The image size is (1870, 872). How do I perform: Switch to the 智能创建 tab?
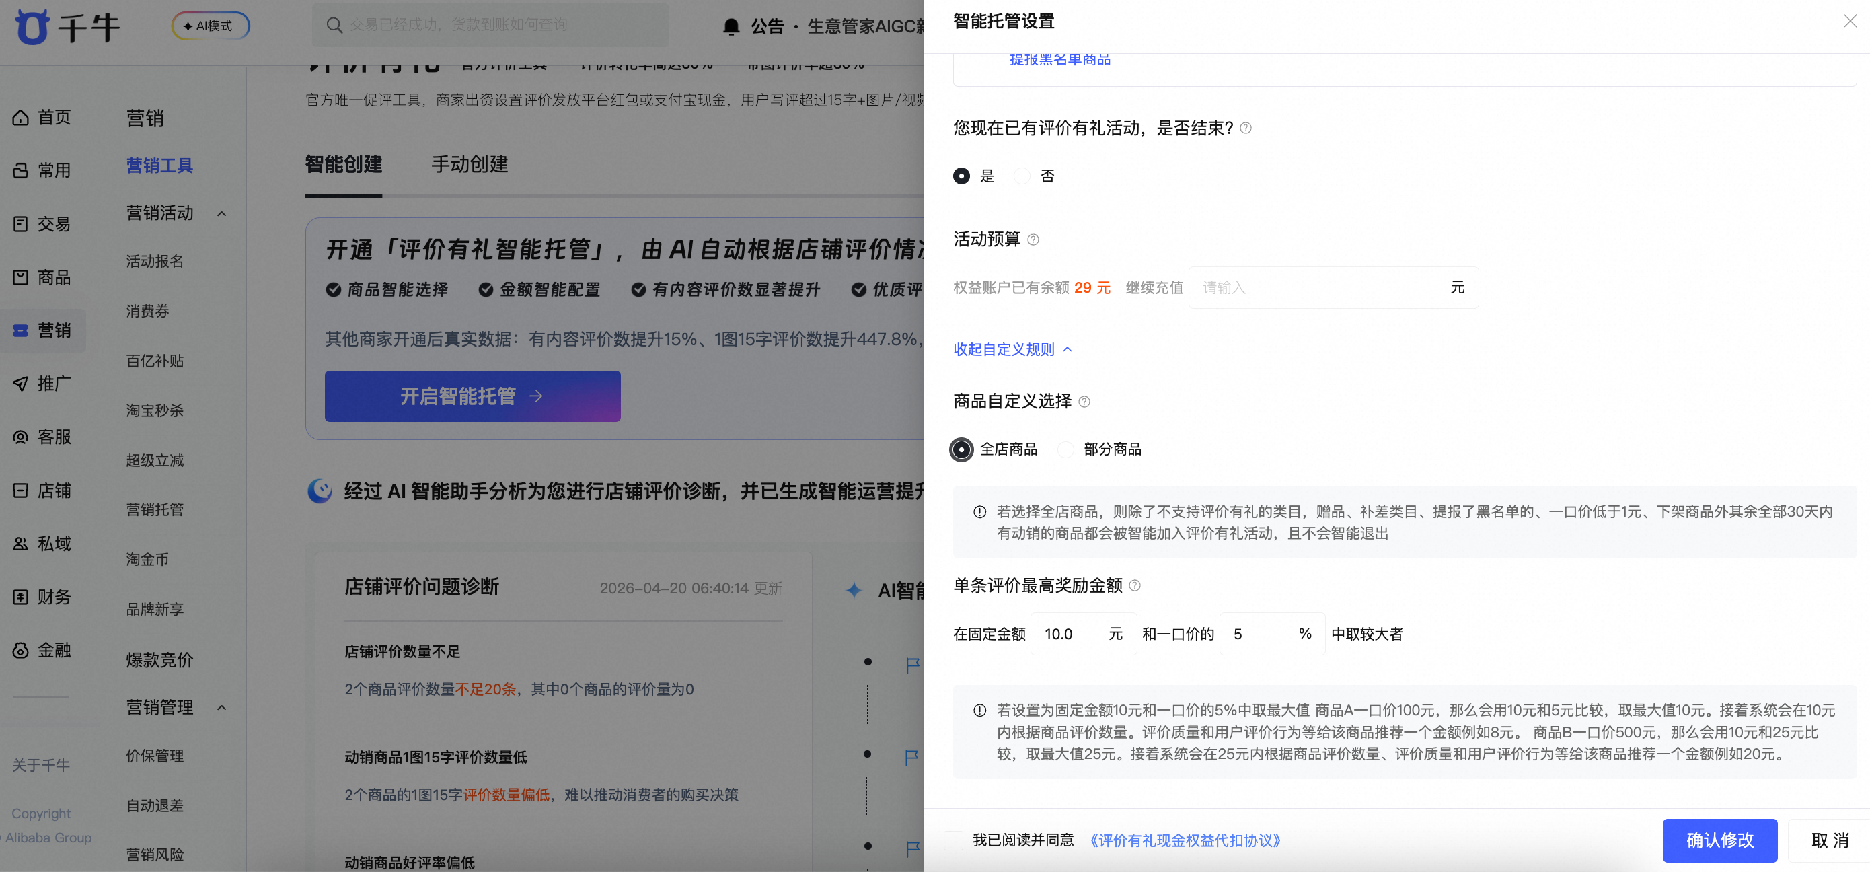click(x=343, y=165)
